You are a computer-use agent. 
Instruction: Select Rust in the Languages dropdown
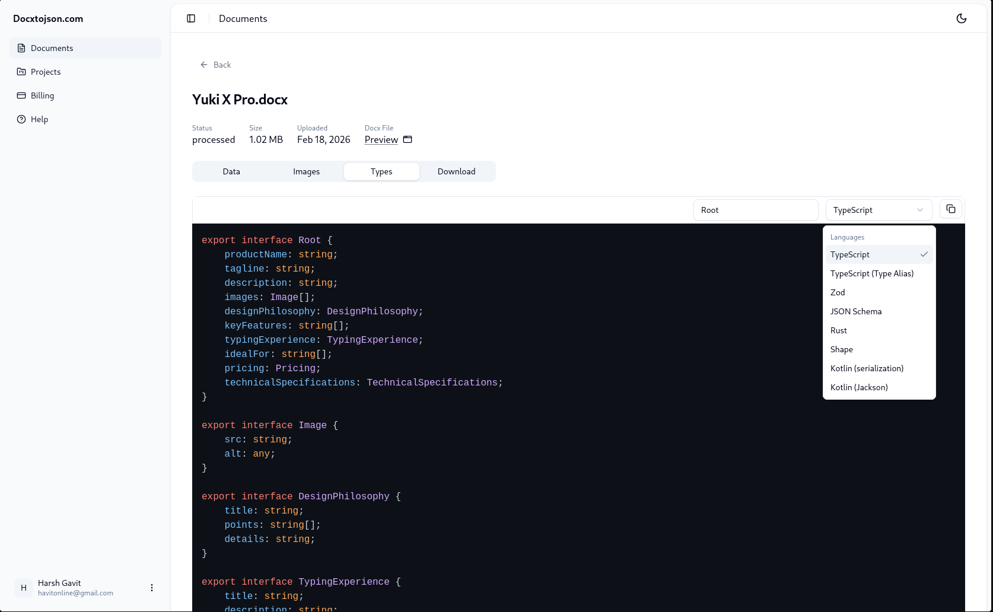(838, 330)
